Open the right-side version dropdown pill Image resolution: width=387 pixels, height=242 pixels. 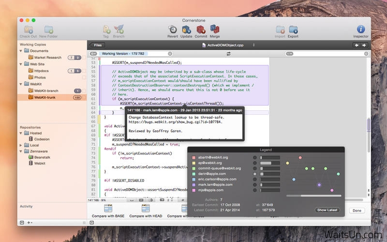[289, 54]
